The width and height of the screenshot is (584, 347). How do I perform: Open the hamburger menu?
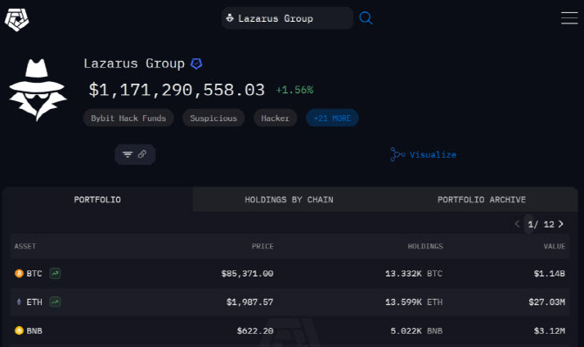pyautogui.click(x=569, y=18)
